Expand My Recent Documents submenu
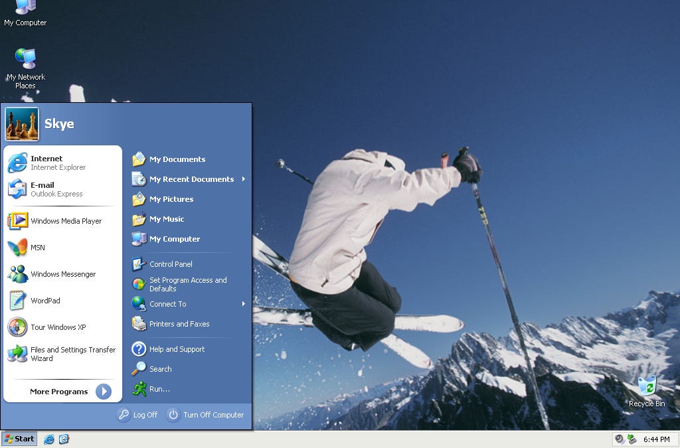 [x=188, y=179]
